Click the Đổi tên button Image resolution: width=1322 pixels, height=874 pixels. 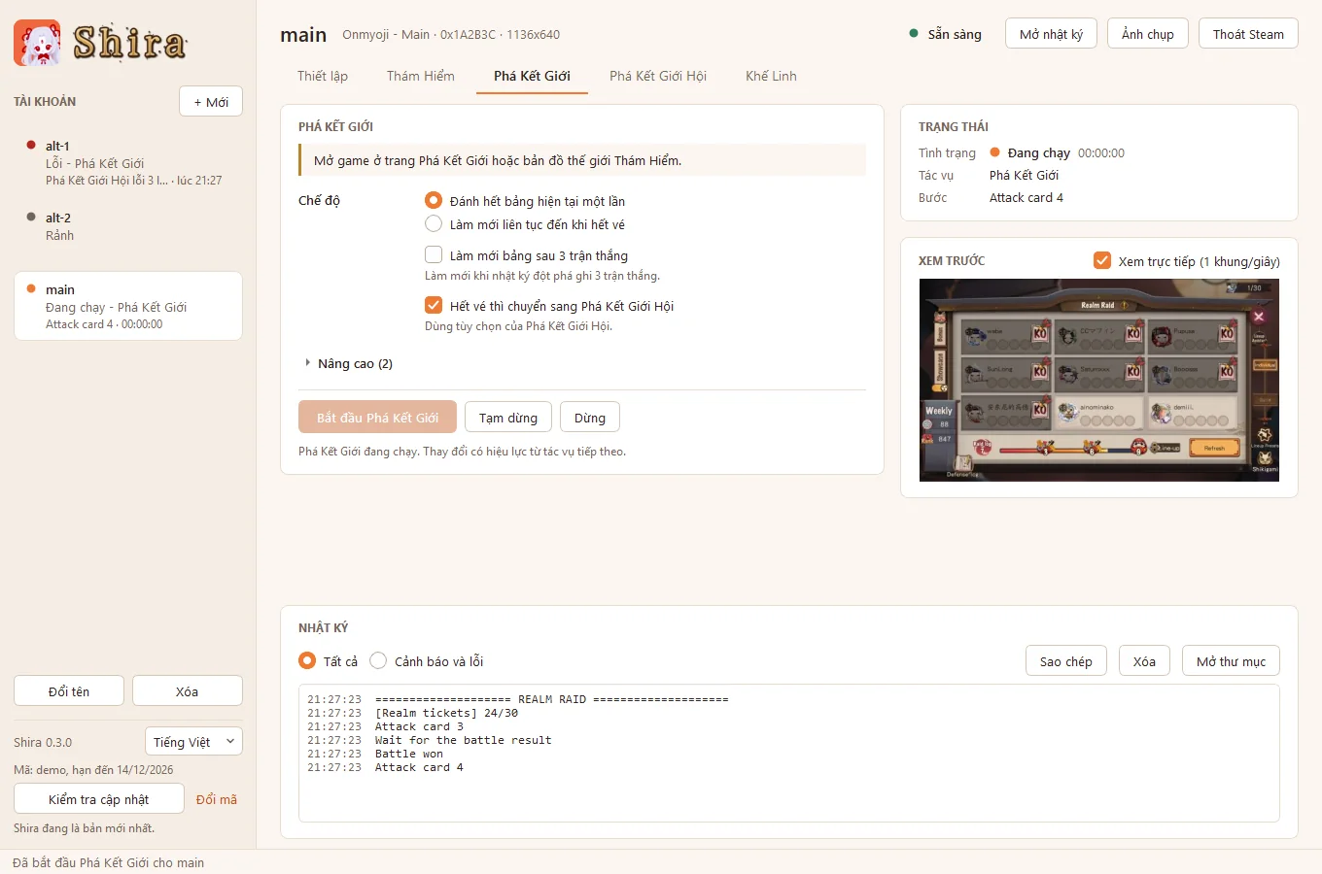69,691
